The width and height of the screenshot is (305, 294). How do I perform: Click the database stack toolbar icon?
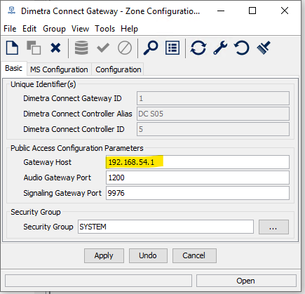click(x=81, y=48)
